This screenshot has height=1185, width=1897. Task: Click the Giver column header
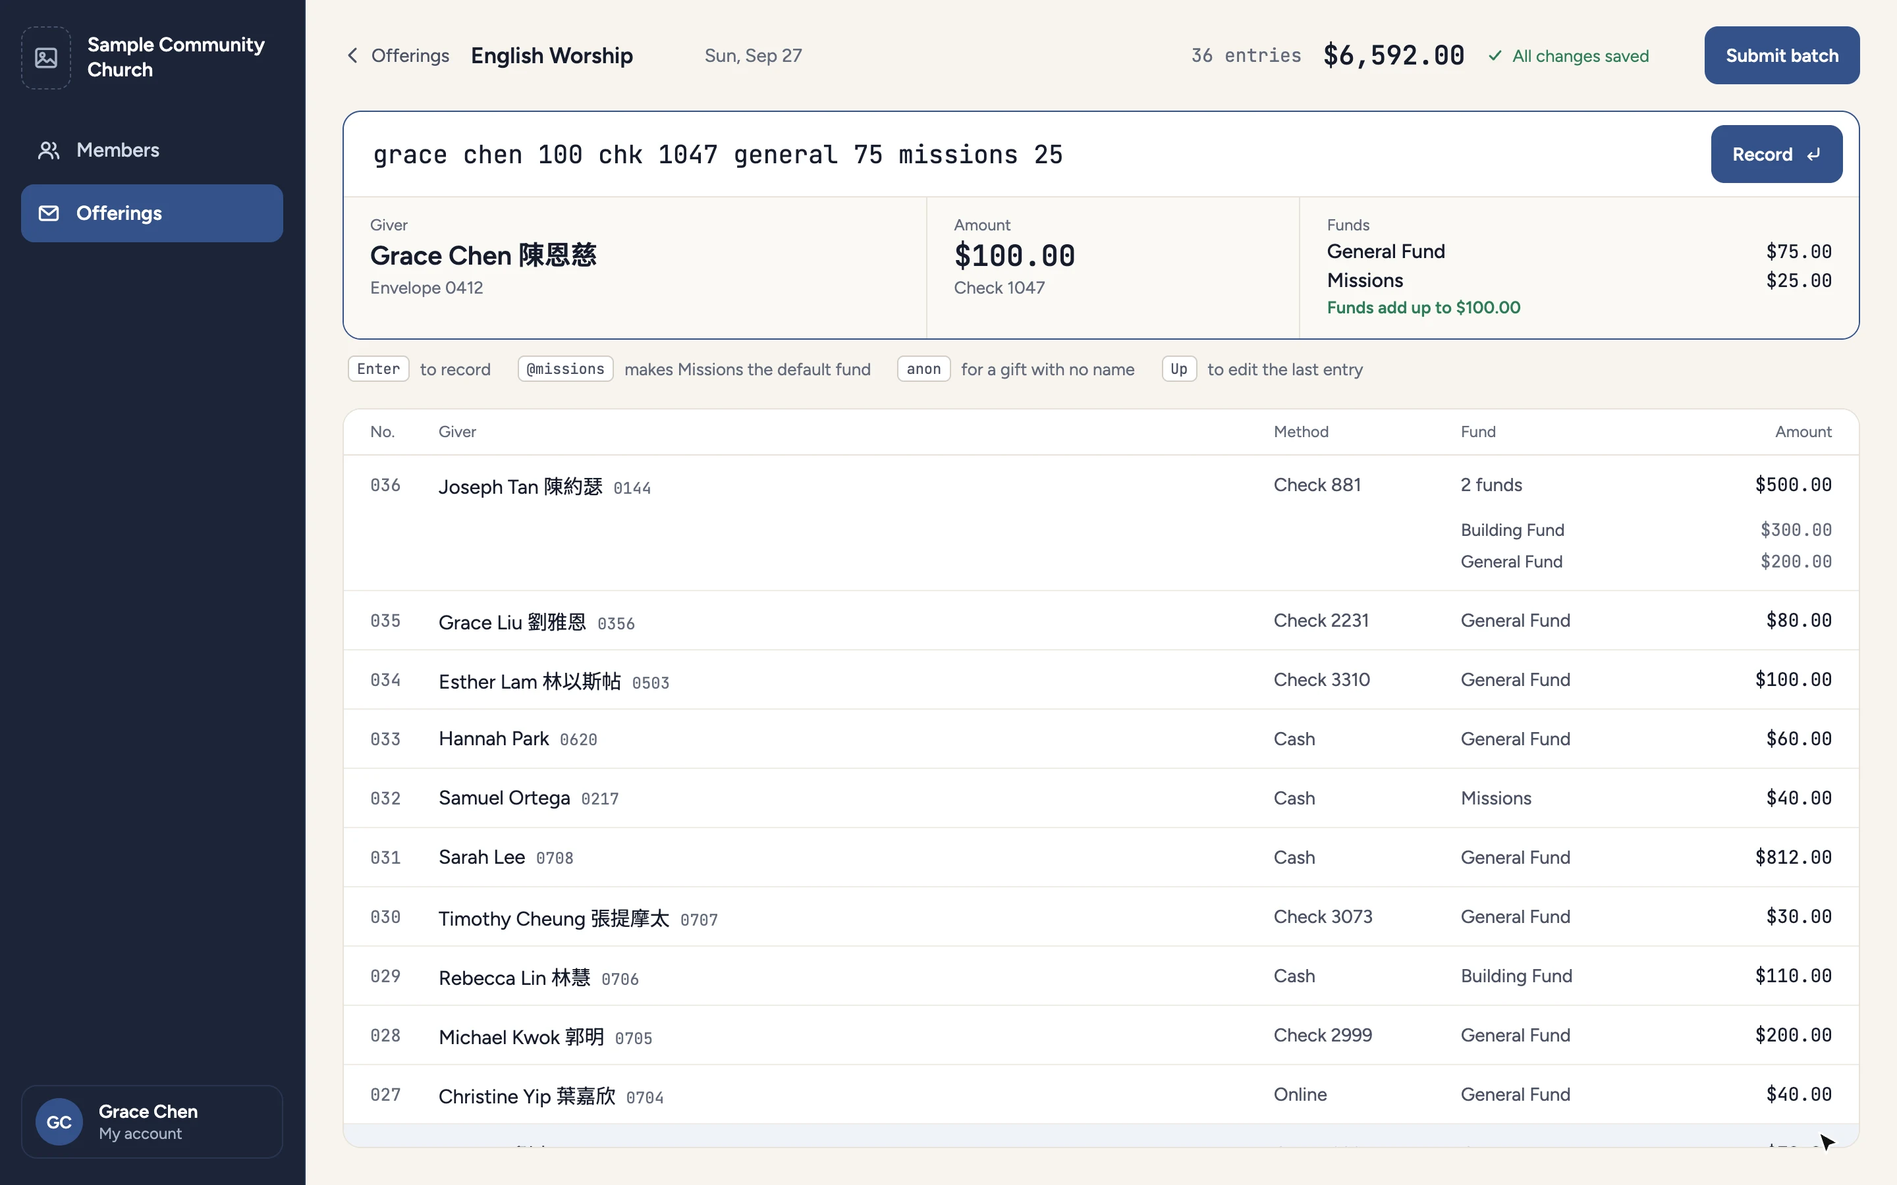coord(457,432)
